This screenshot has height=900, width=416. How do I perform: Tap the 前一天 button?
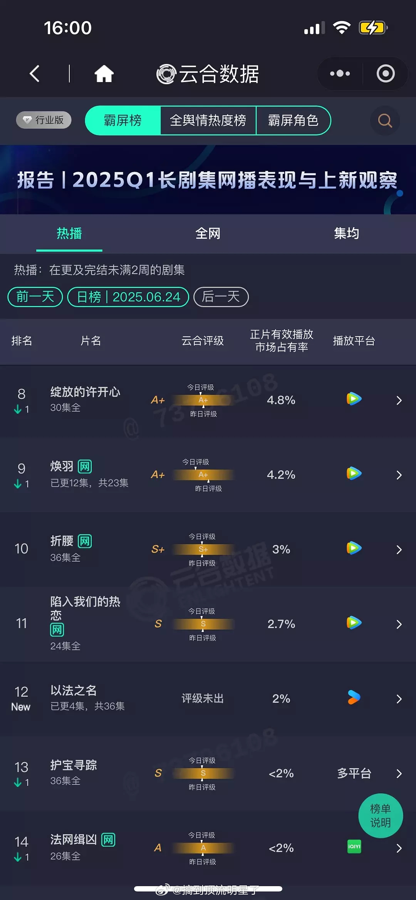pos(35,297)
